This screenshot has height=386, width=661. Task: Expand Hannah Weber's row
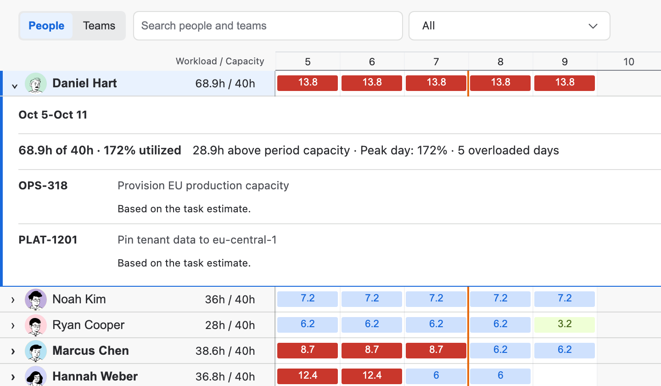(13, 377)
